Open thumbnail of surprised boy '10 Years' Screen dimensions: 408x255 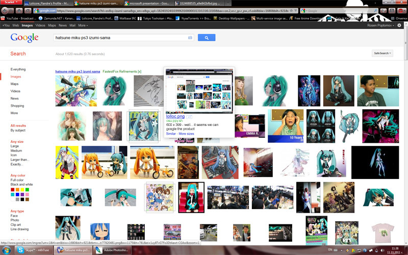pos(286,126)
